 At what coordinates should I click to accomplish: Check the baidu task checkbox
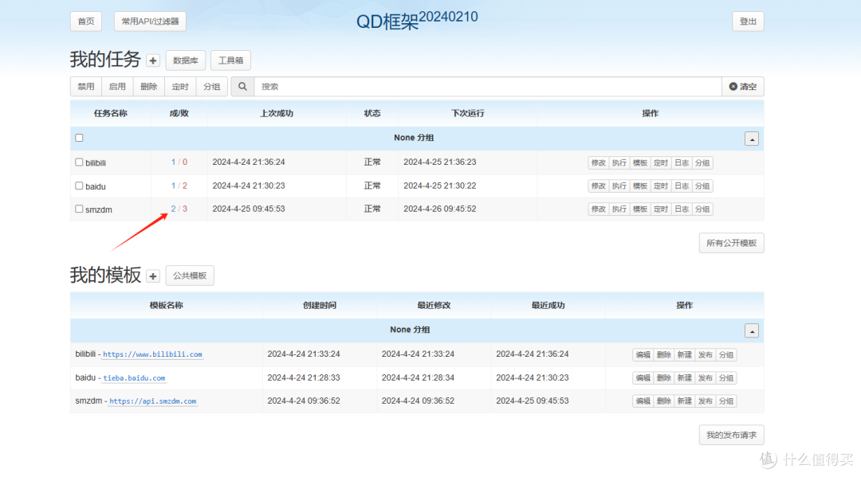79,186
